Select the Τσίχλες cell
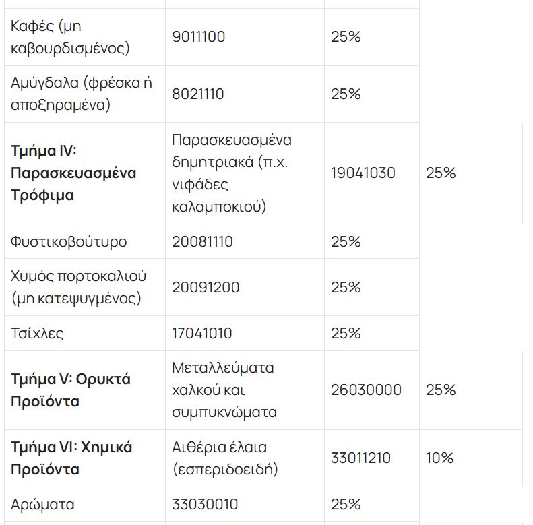This screenshot has height=525, width=533. pos(38,334)
